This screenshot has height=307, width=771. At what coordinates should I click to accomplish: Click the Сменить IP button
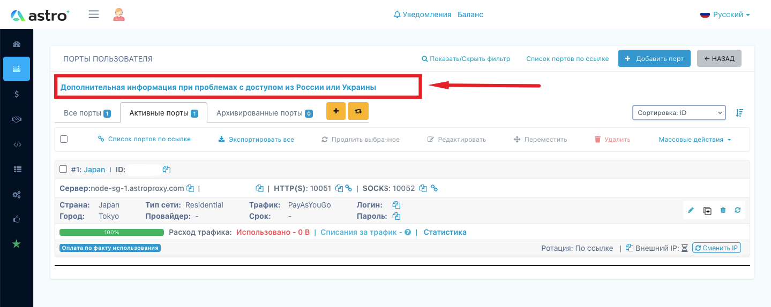click(x=716, y=248)
